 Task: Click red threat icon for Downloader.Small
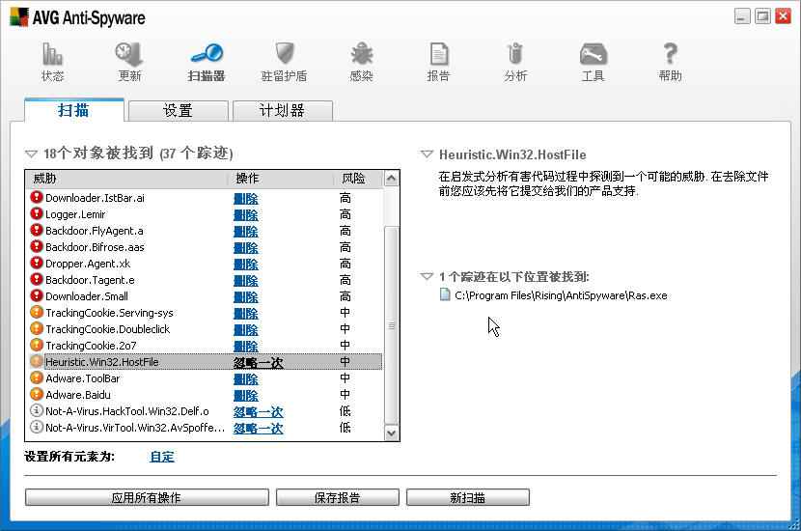point(37,295)
